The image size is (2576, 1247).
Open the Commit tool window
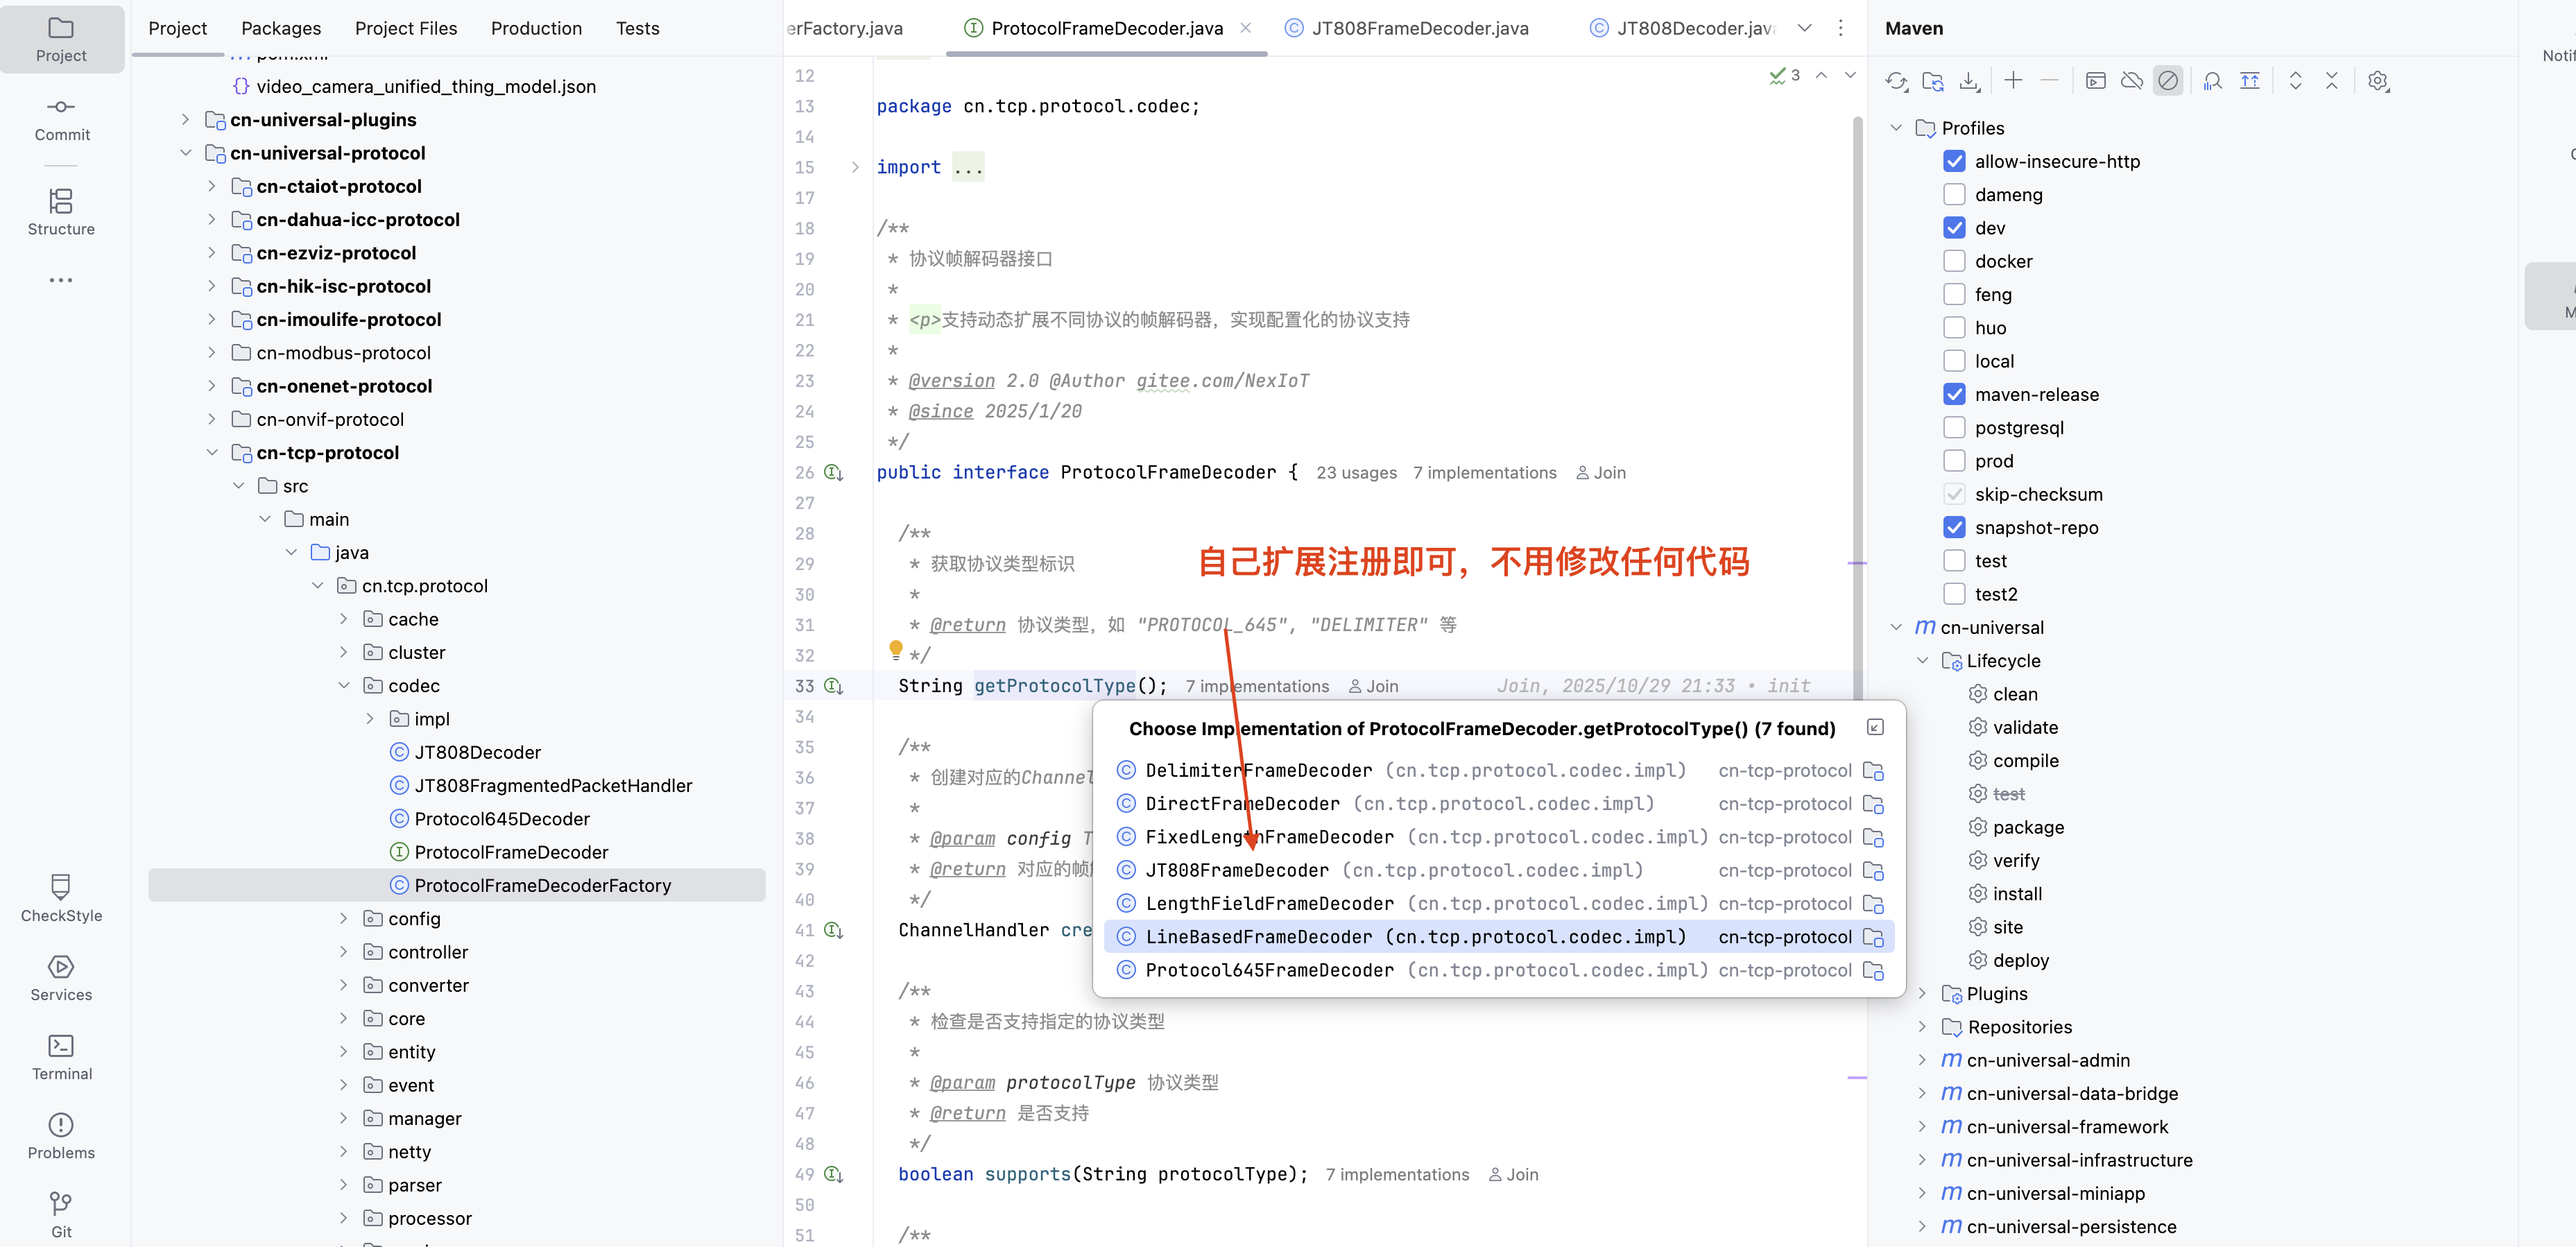(61, 119)
